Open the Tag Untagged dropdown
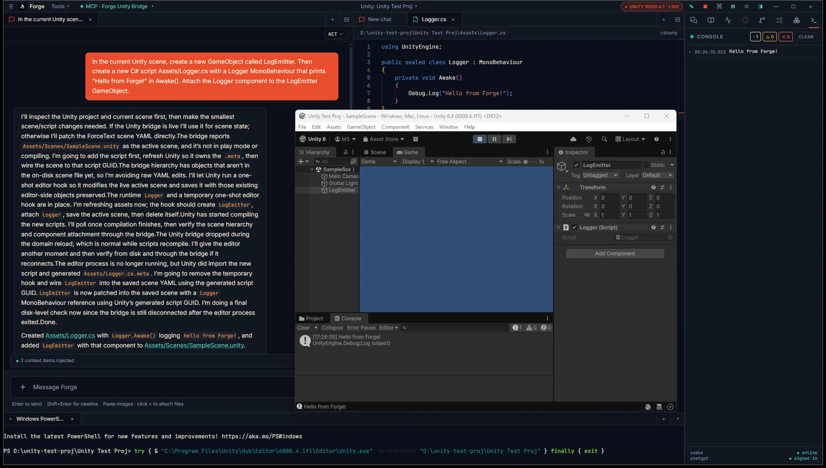This screenshot has width=826, height=468. point(601,175)
